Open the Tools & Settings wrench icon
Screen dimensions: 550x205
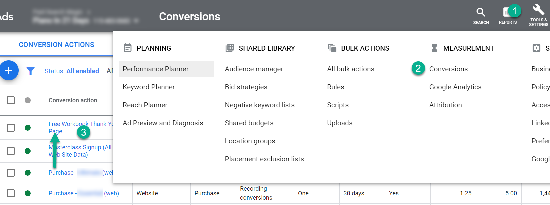[538, 10]
